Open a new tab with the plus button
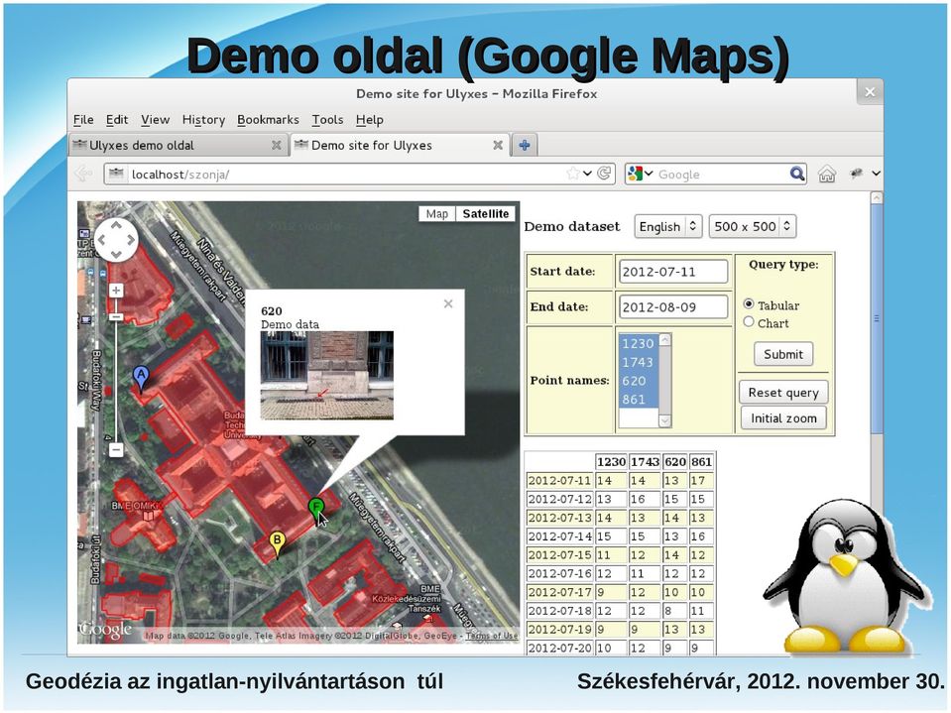The height and width of the screenshot is (713, 951). [x=525, y=145]
